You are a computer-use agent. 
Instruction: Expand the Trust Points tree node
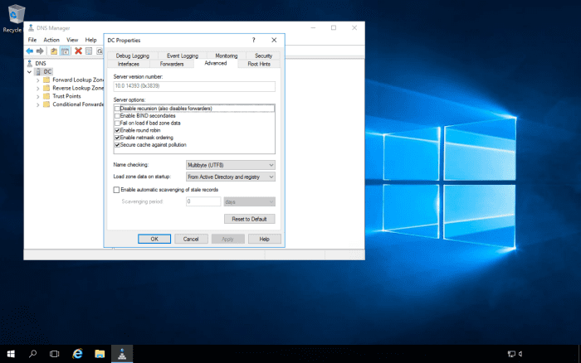37,96
